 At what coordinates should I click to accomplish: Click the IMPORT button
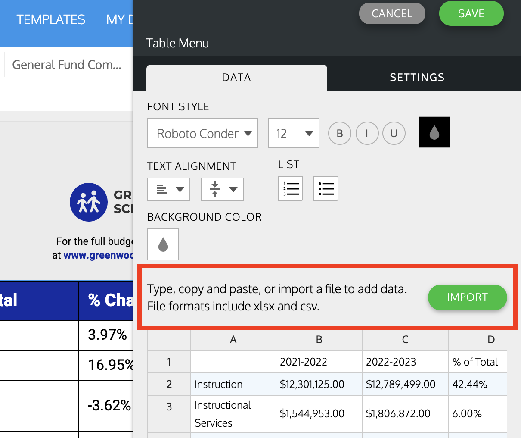pos(468,297)
